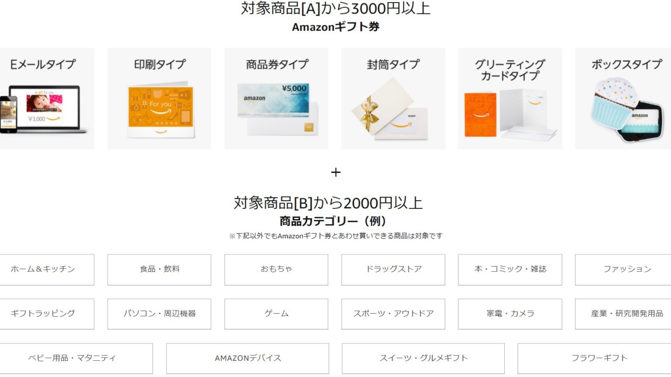
Task: Open the AMAZONデバイス category
Action: (247, 359)
